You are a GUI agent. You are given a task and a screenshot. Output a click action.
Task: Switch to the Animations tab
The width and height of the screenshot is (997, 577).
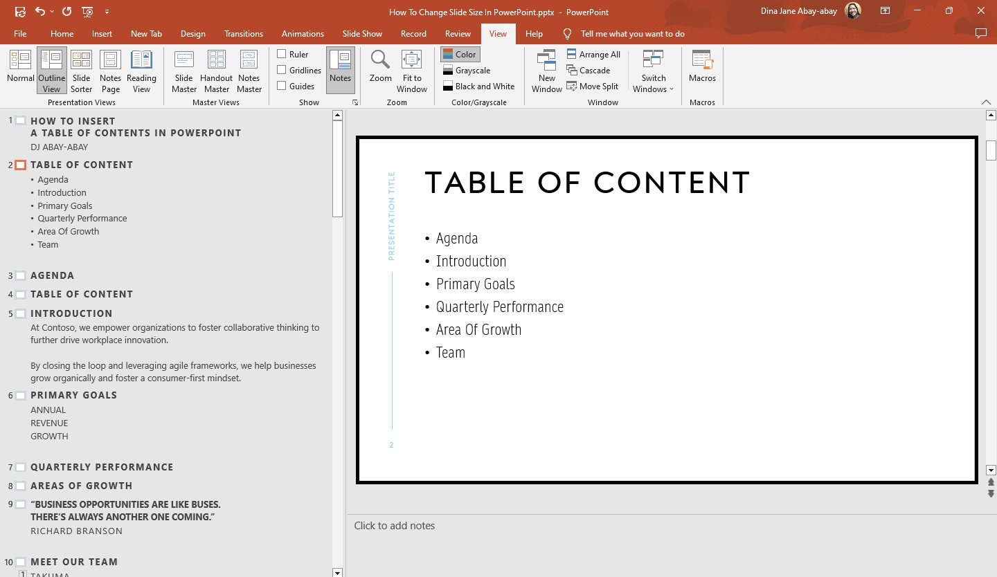click(x=303, y=33)
